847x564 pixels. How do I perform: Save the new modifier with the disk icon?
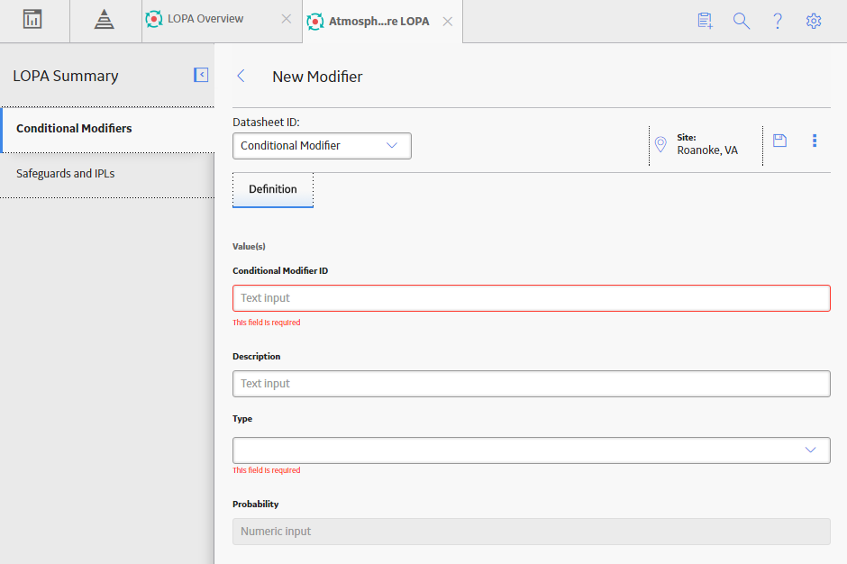779,141
